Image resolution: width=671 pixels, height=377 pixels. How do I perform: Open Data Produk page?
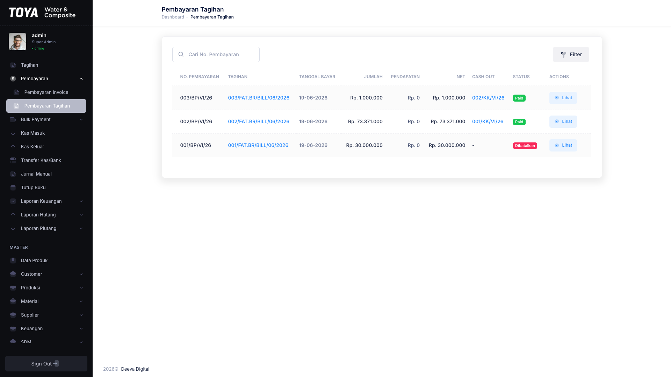[46, 261]
